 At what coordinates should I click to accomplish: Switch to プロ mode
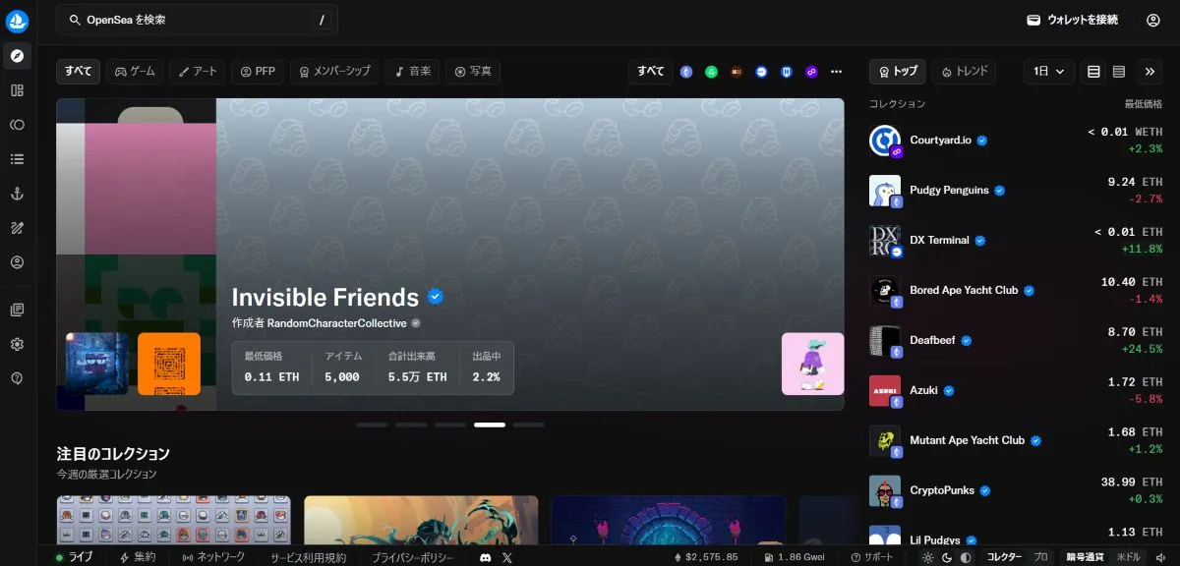click(1040, 557)
